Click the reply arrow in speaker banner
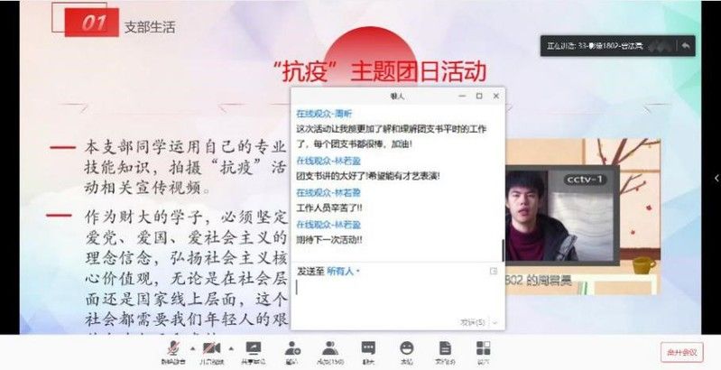The height and width of the screenshot is (370, 721). click(x=686, y=46)
